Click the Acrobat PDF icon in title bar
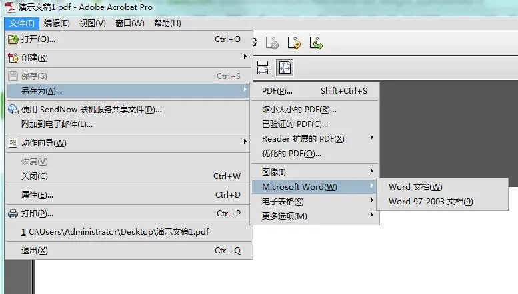The width and height of the screenshot is (518, 294). point(10,7)
